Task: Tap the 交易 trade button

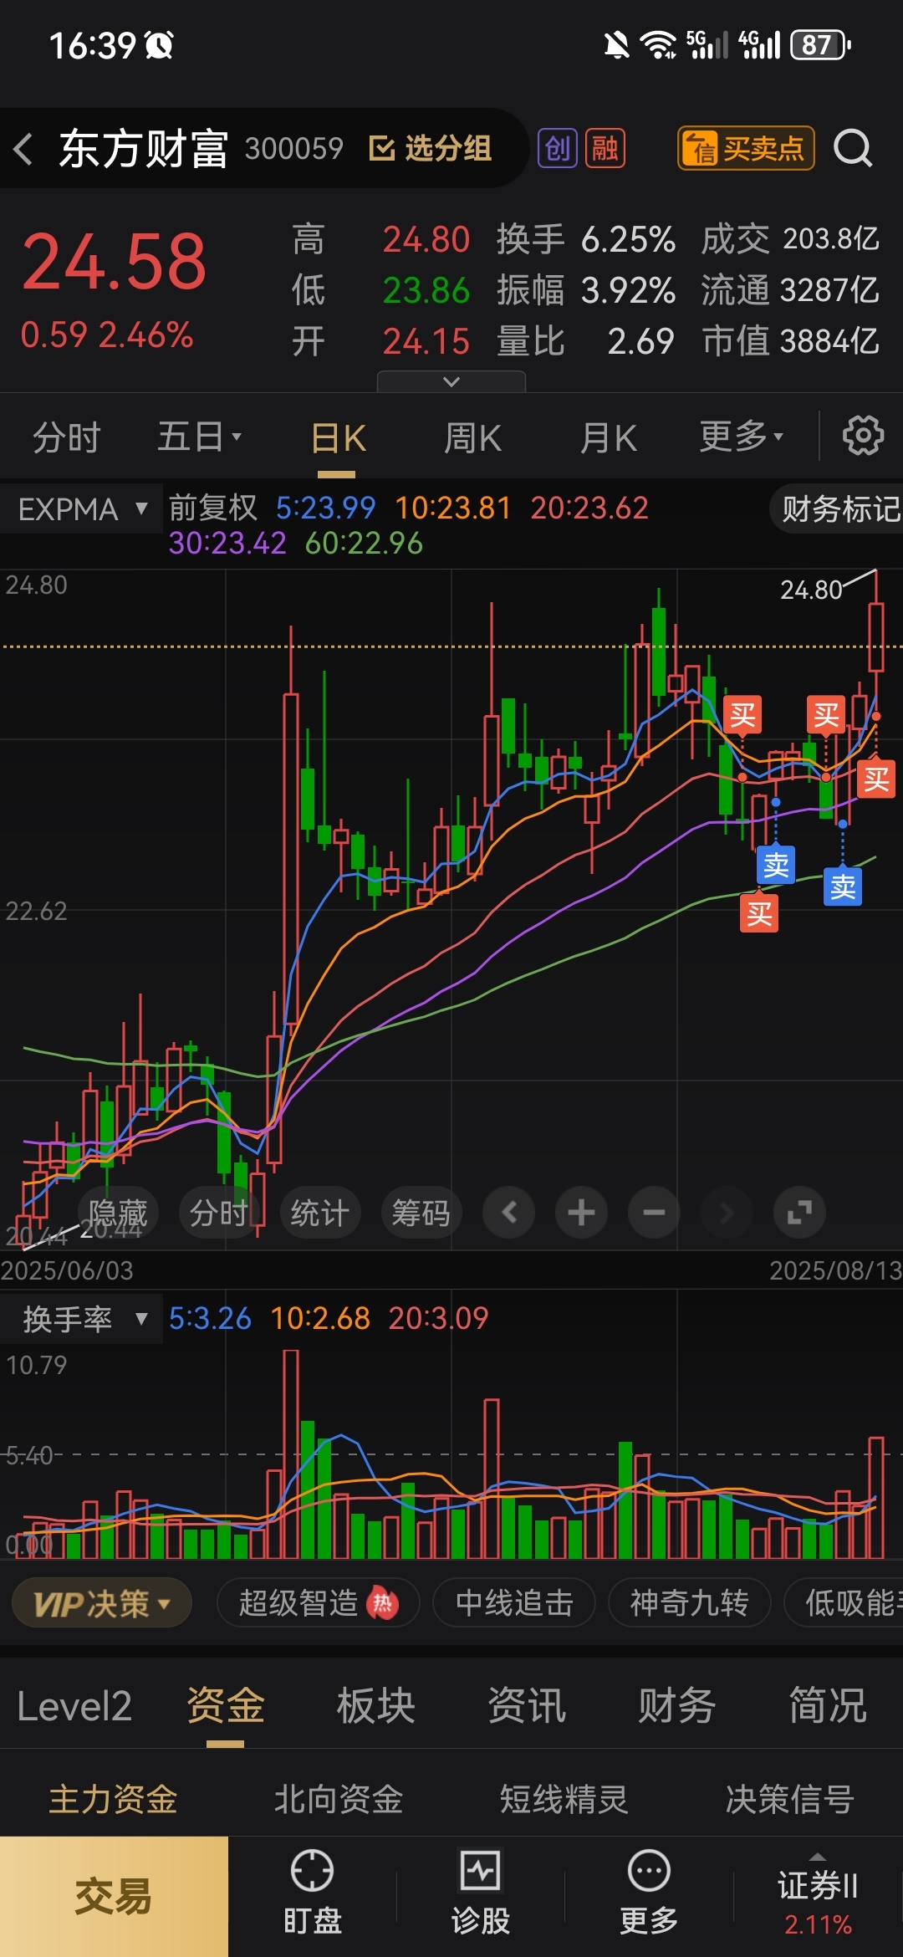Action: tap(114, 1896)
